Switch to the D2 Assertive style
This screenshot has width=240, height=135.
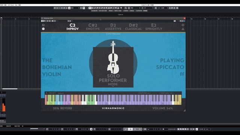[x=113, y=27]
